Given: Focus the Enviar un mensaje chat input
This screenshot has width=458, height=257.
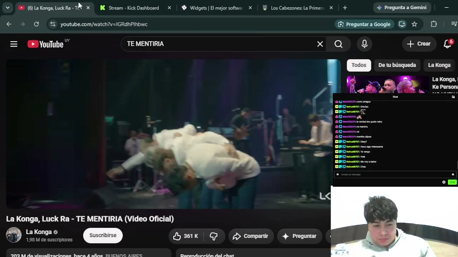Looking at the screenshot, I should 395,175.
